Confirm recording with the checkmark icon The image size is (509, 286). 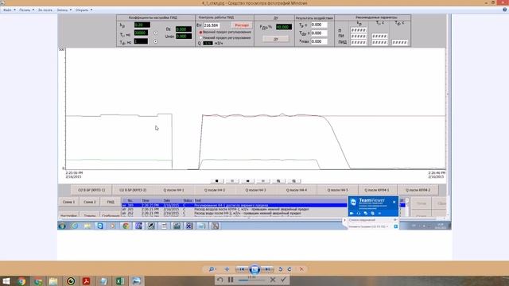283,280
